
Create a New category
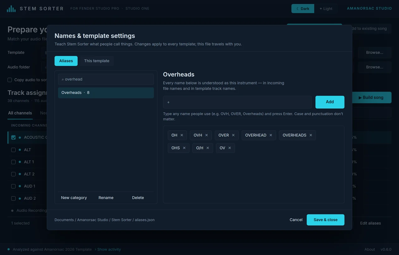click(x=74, y=198)
